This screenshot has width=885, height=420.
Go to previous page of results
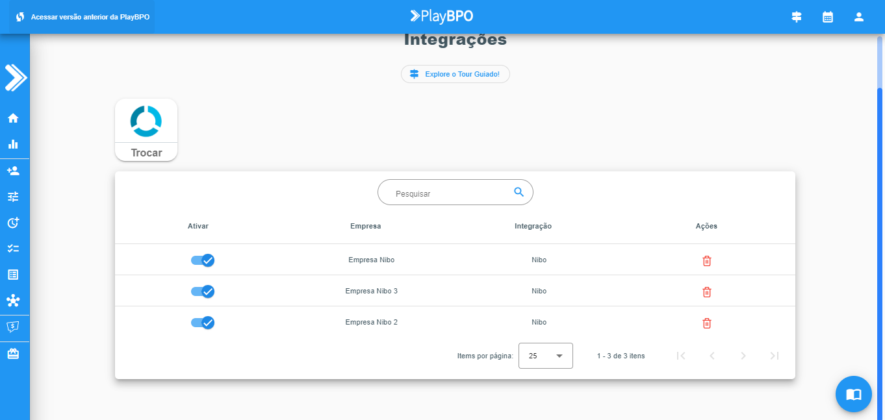click(712, 356)
